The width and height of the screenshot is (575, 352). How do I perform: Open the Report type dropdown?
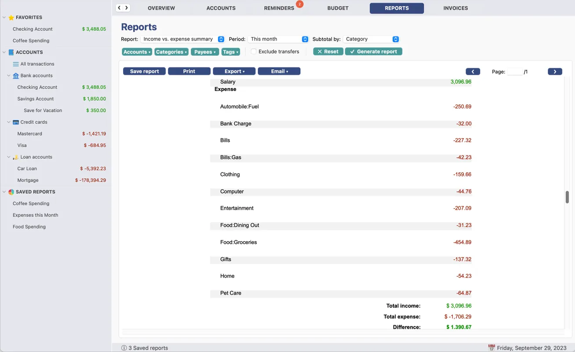click(x=182, y=39)
